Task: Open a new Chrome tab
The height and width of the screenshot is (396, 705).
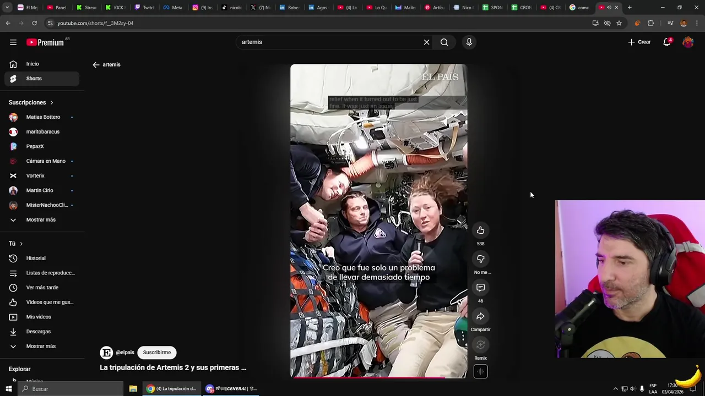Action: pyautogui.click(x=630, y=8)
